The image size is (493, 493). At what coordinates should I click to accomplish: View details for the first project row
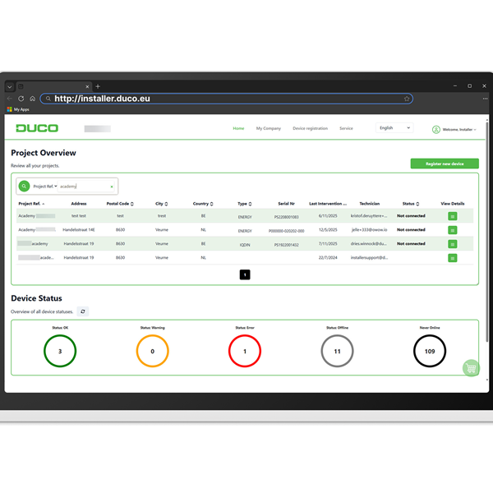coord(452,217)
